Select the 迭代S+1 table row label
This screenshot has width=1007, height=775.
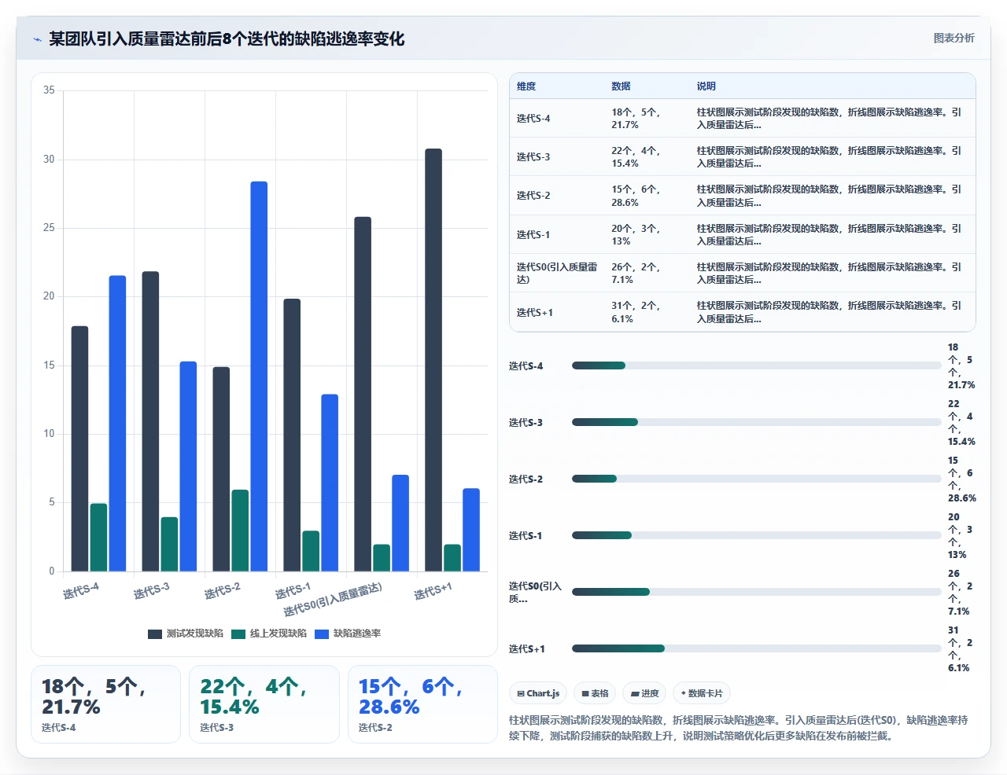535,313
